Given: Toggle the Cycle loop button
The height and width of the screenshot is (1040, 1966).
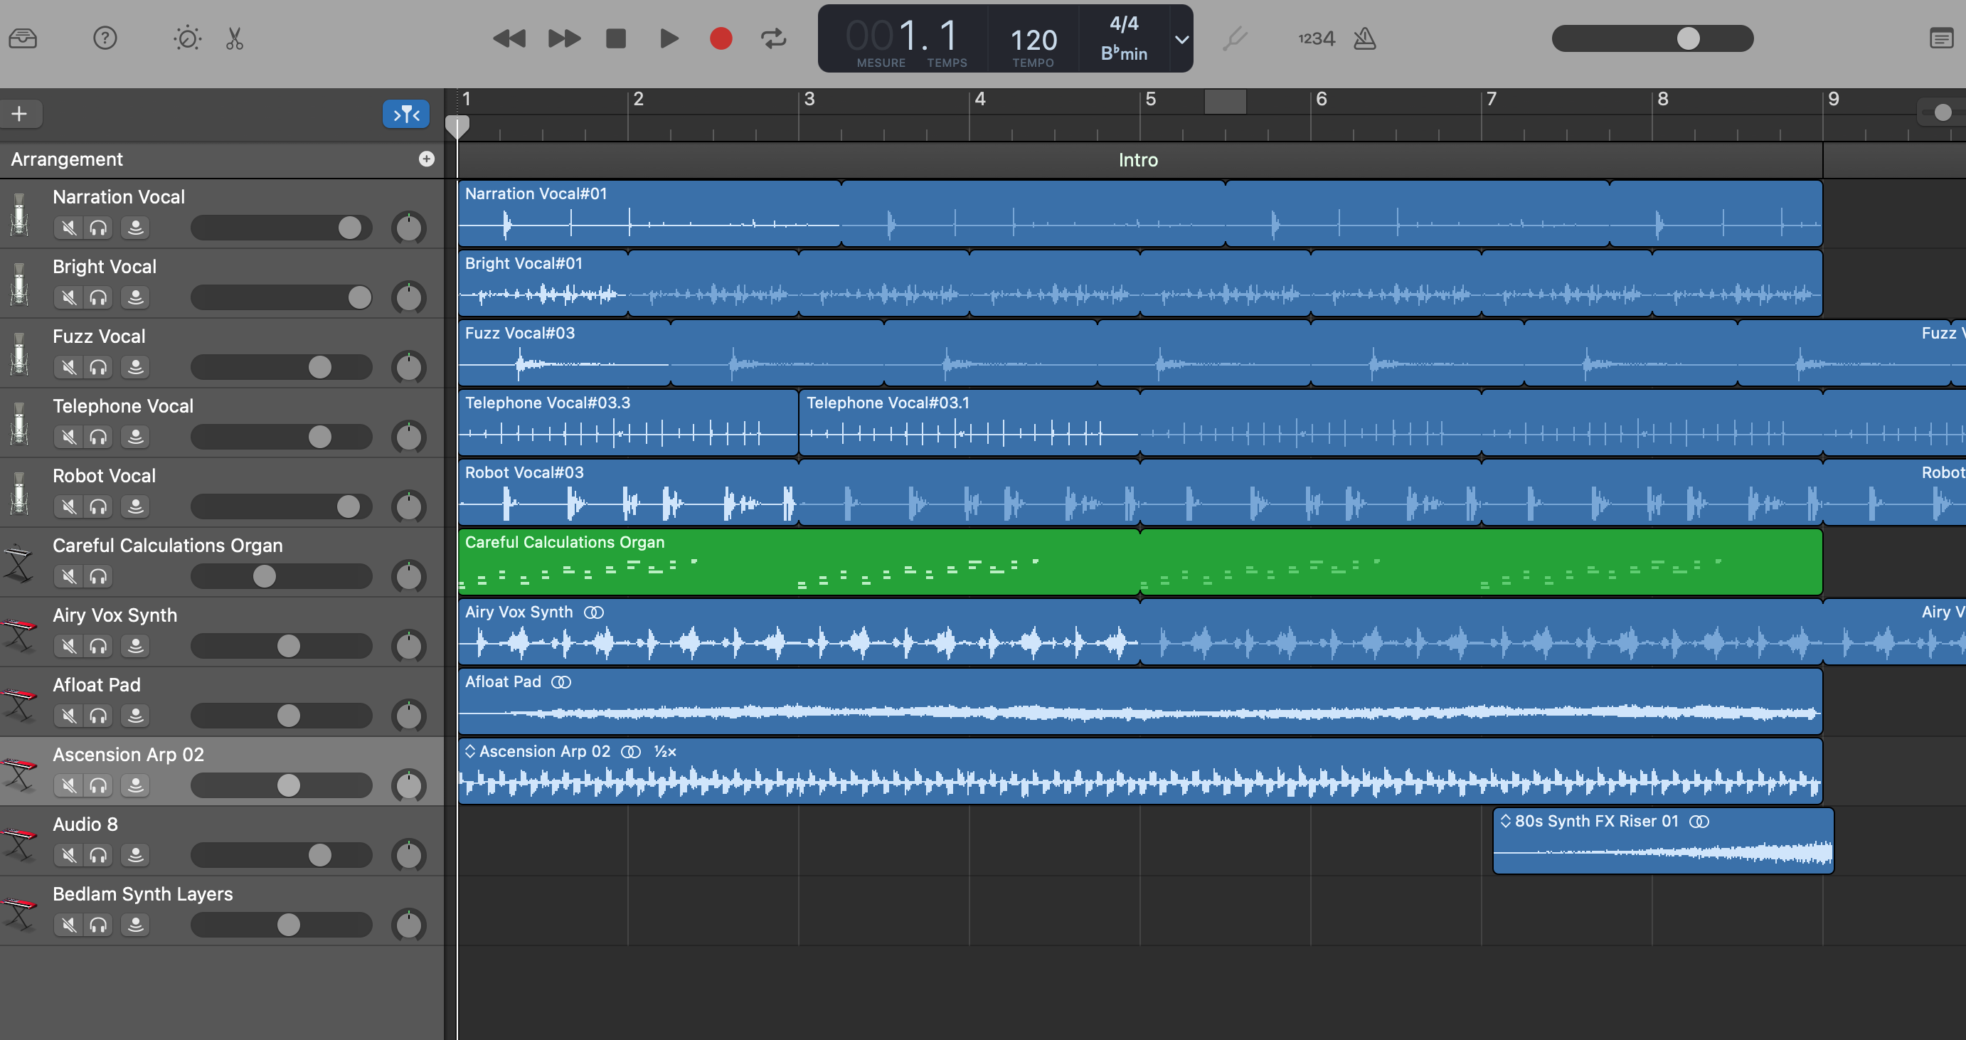Looking at the screenshot, I should point(773,38).
